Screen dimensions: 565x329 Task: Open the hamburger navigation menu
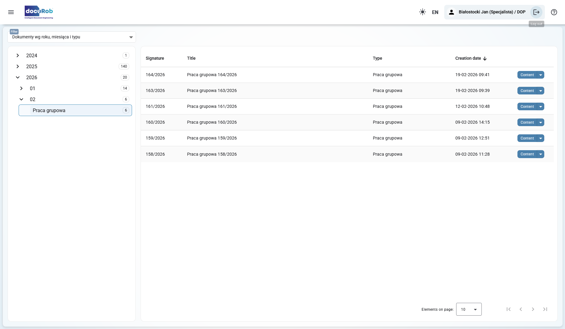tap(11, 12)
